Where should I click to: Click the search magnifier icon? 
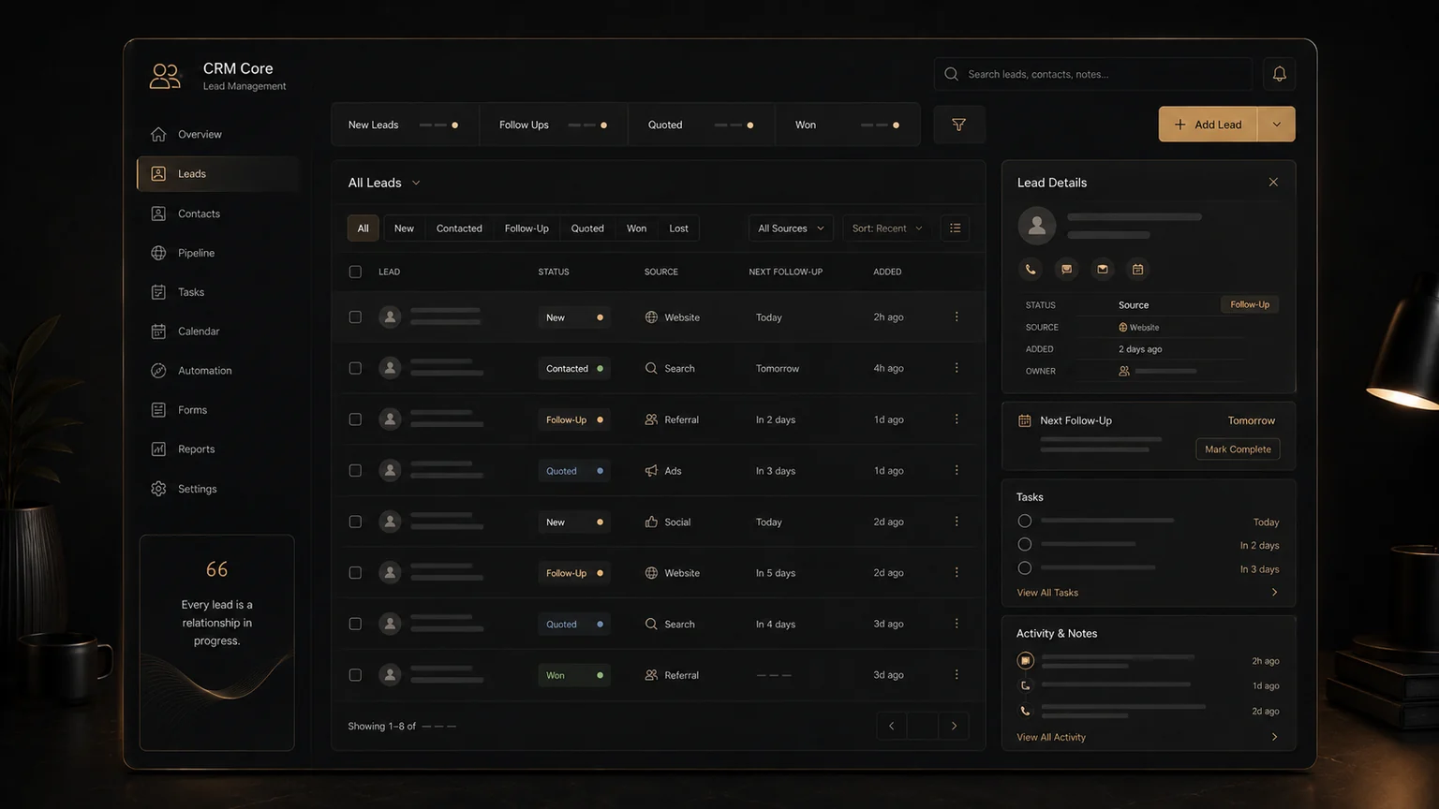tap(951, 74)
